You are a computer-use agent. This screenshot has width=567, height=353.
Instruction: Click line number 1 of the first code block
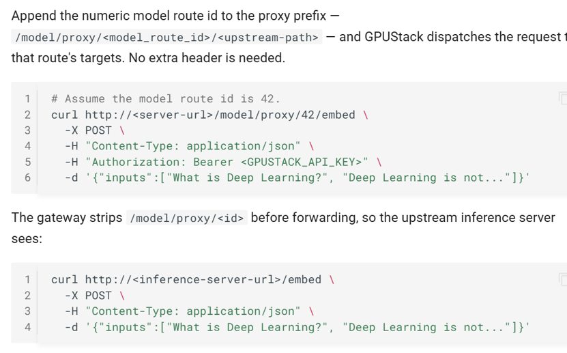point(27,99)
